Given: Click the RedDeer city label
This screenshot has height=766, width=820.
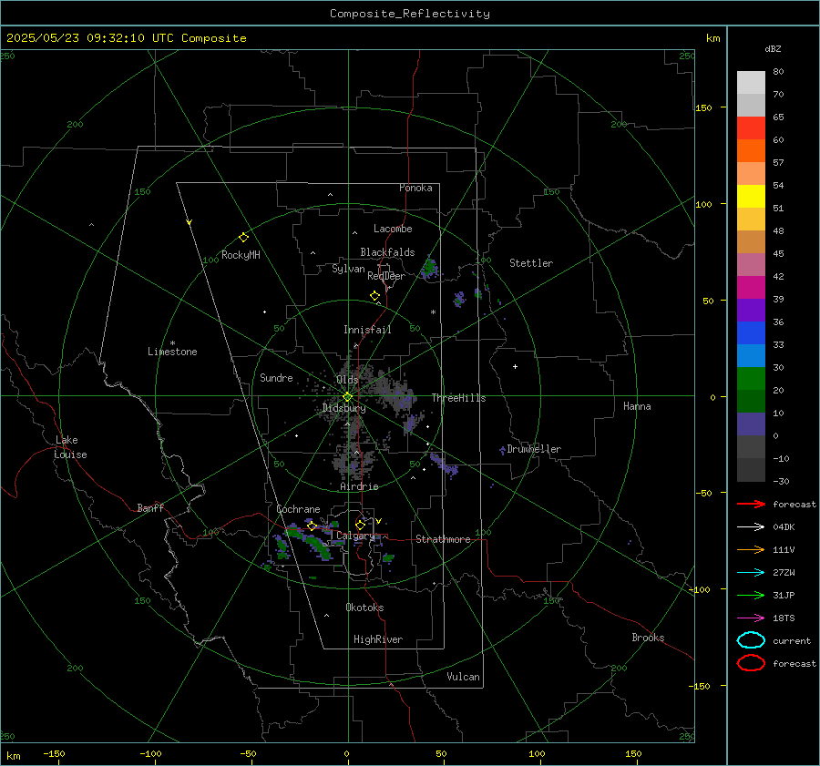Looking at the screenshot, I should point(386,276).
